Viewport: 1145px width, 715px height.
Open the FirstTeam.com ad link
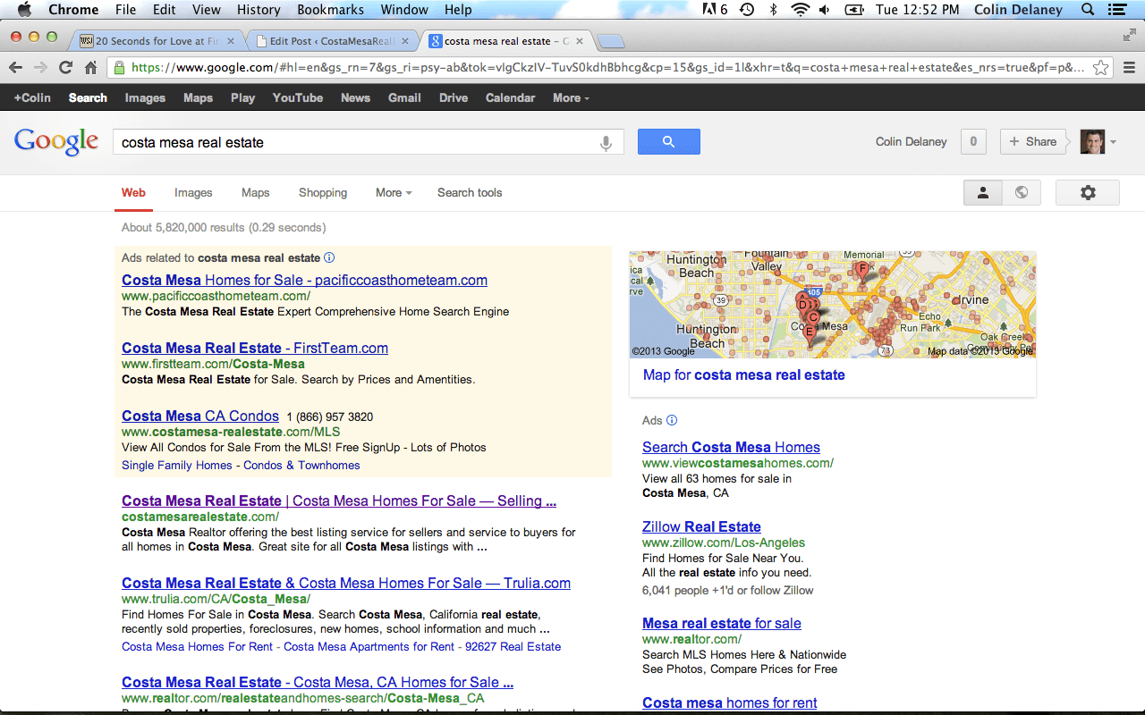point(255,348)
